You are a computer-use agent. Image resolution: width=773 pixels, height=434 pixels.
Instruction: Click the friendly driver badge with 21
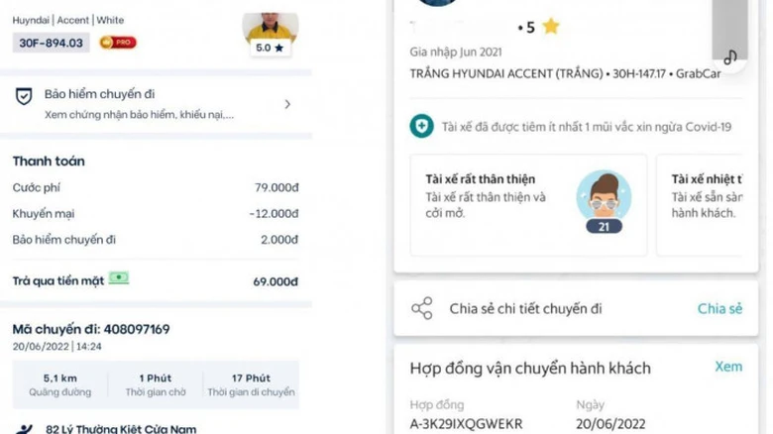coord(604,202)
